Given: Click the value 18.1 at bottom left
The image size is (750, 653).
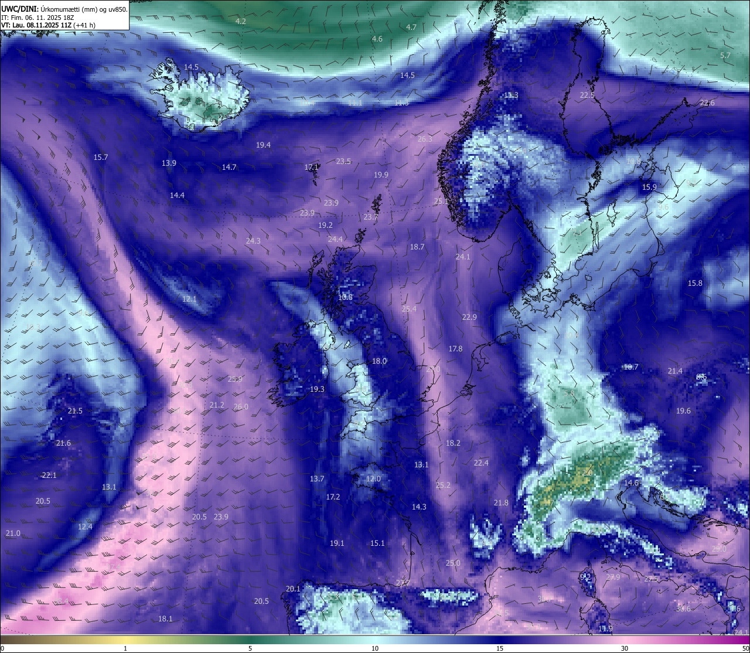Looking at the screenshot, I should click(x=165, y=619).
